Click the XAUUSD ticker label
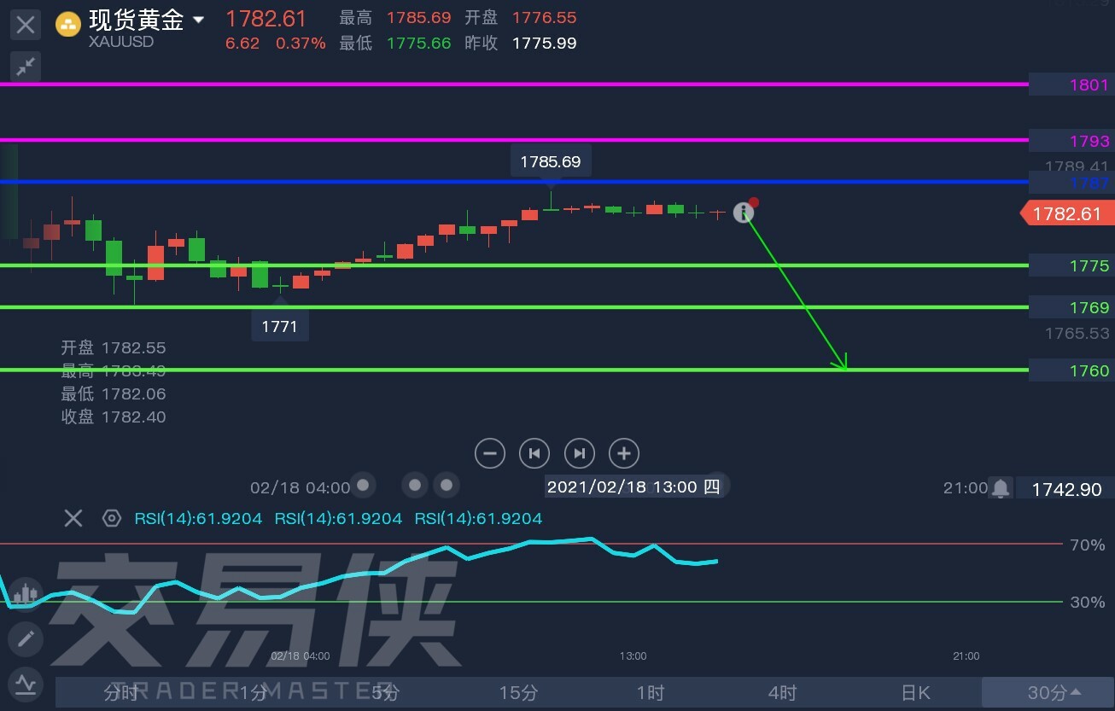This screenshot has height=711, width=1115. [121, 42]
